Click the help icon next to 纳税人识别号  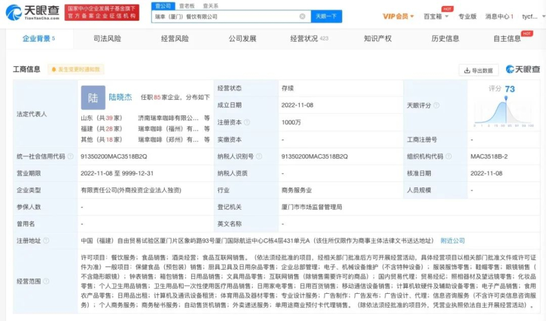pyautogui.click(x=259, y=156)
